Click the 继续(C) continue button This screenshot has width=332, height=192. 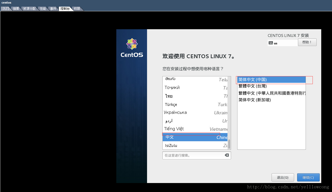(308, 177)
